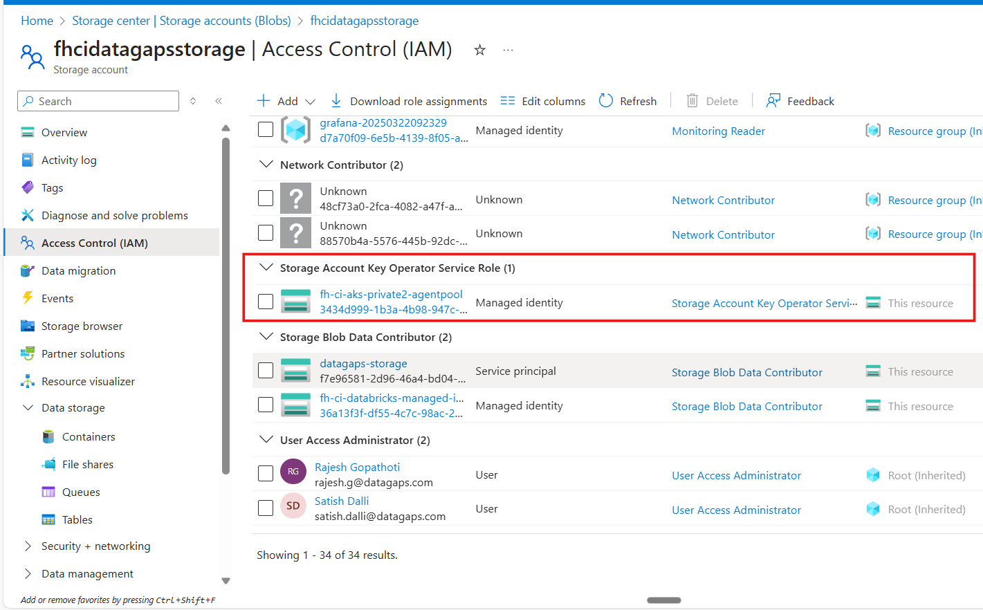Image resolution: width=983 pixels, height=610 pixels.
Task: Click the Refresh circular arrow icon
Action: click(x=606, y=101)
